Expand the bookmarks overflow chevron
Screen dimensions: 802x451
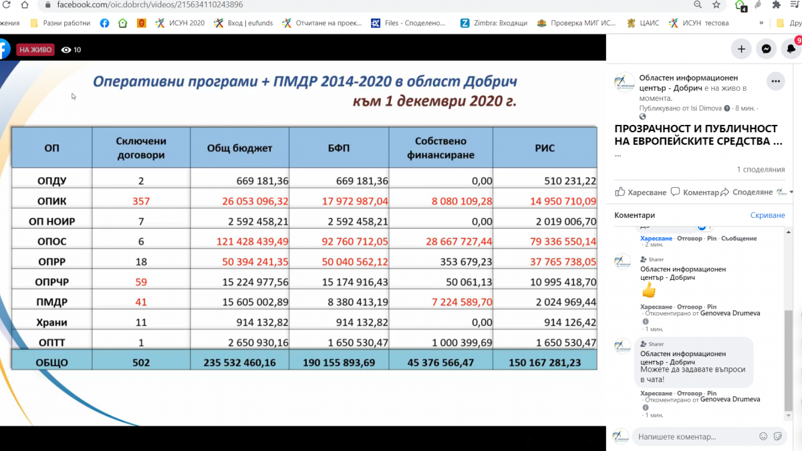(761, 23)
